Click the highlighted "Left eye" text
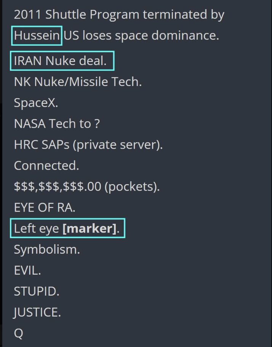This screenshot has width=272, height=347. click(x=37, y=229)
